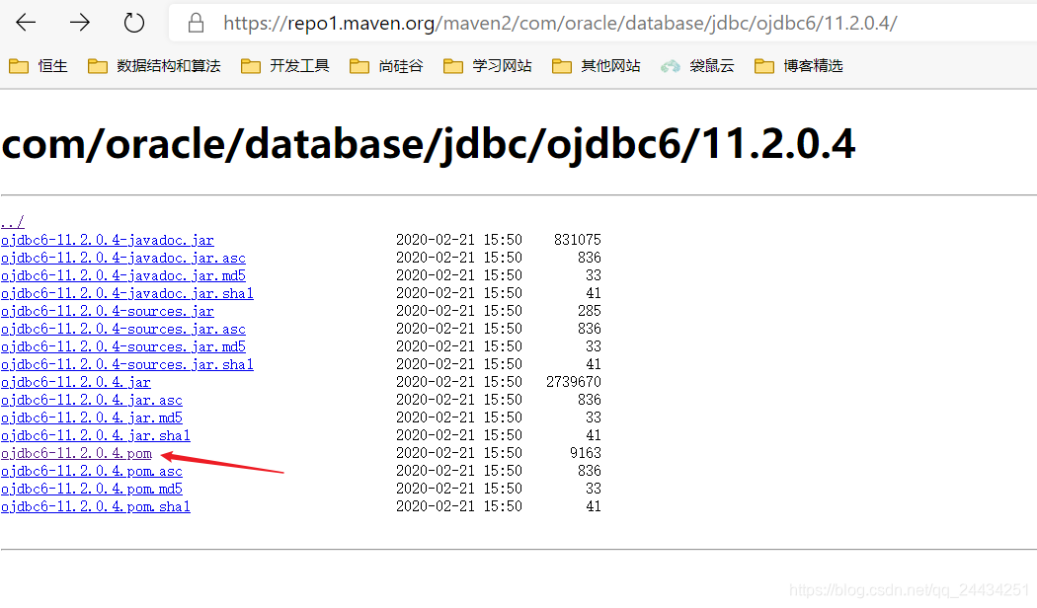Open the ojdbc6-11.2.0.4.pom link
Viewport: 1037px width, 608px height.
click(x=76, y=454)
